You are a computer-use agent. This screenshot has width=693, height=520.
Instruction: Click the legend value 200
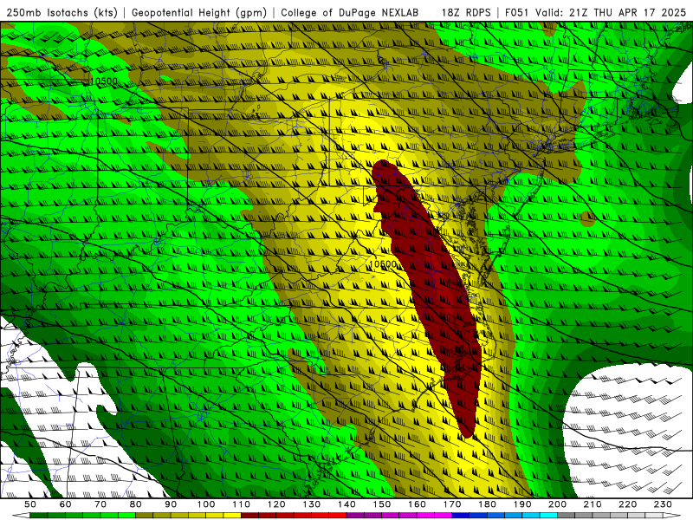point(557,504)
